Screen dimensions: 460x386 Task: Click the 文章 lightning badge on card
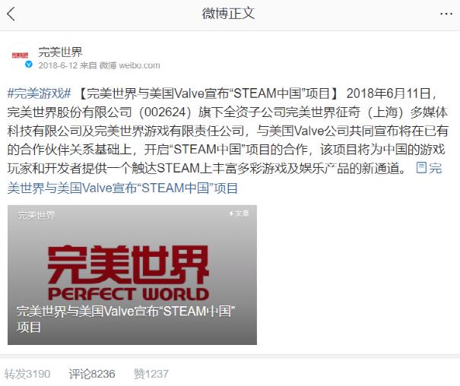click(x=239, y=214)
